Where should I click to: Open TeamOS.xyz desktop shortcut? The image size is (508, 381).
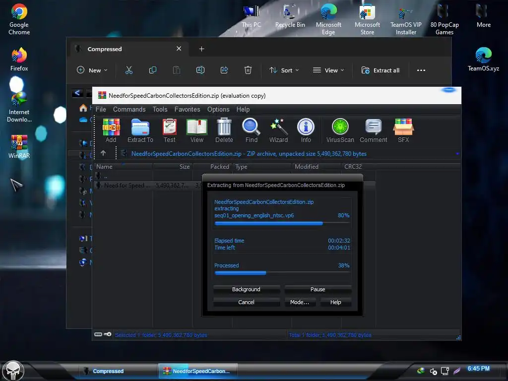coord(483,60)
